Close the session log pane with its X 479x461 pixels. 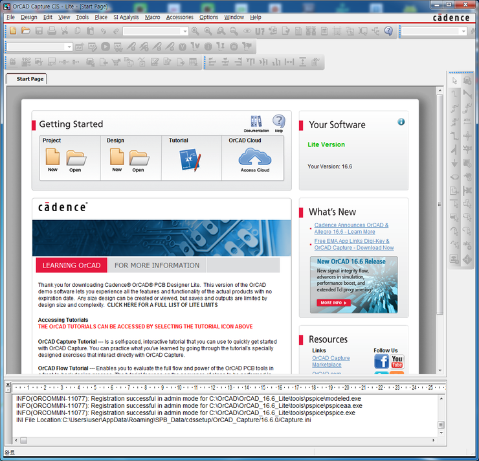[8, 385]
